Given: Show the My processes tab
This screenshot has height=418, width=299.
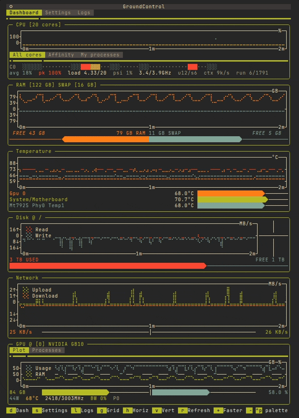Looking at the screenshot, I should point(100,55).
